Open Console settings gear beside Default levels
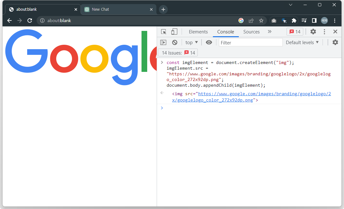Viewport: 344px width, 209px height. pyautogui.click(x=335, y=43)
